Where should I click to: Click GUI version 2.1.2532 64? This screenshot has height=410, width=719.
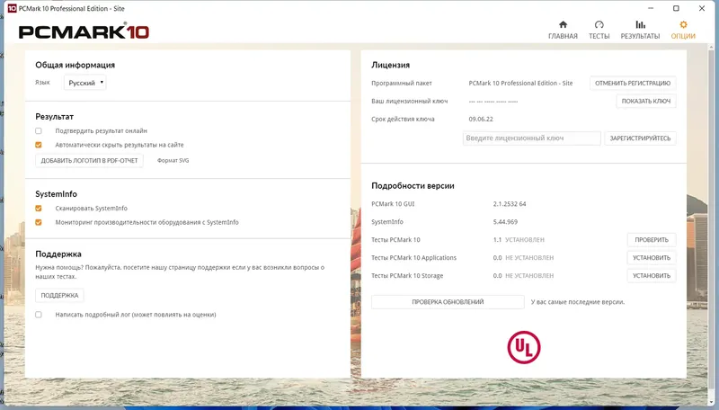coord(510,203)
